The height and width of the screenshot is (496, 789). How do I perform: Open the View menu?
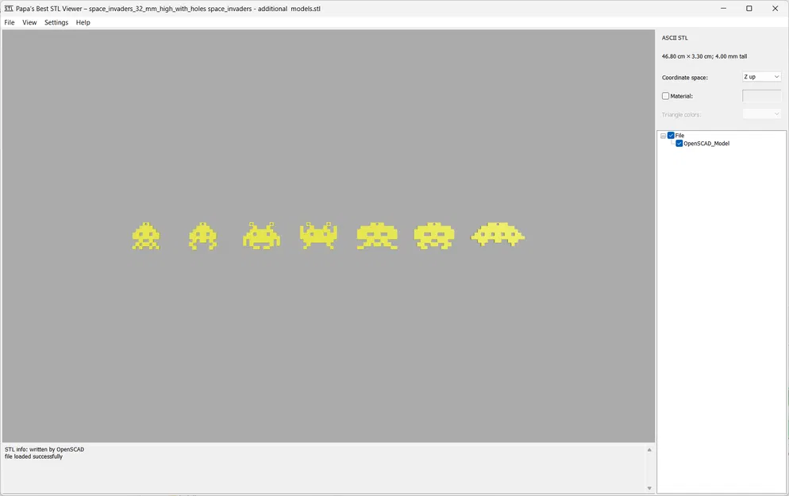29,22
